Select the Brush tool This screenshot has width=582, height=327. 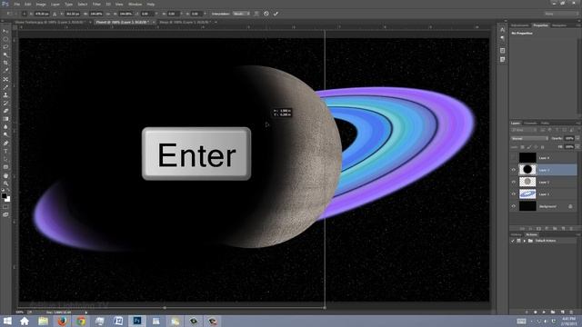click(5, 87)
